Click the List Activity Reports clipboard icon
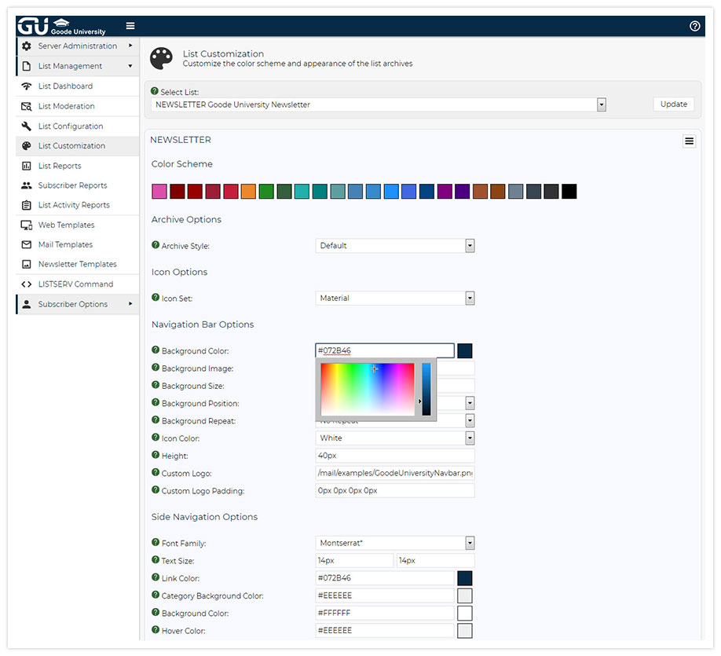The image size is (721, 656). 27,205
